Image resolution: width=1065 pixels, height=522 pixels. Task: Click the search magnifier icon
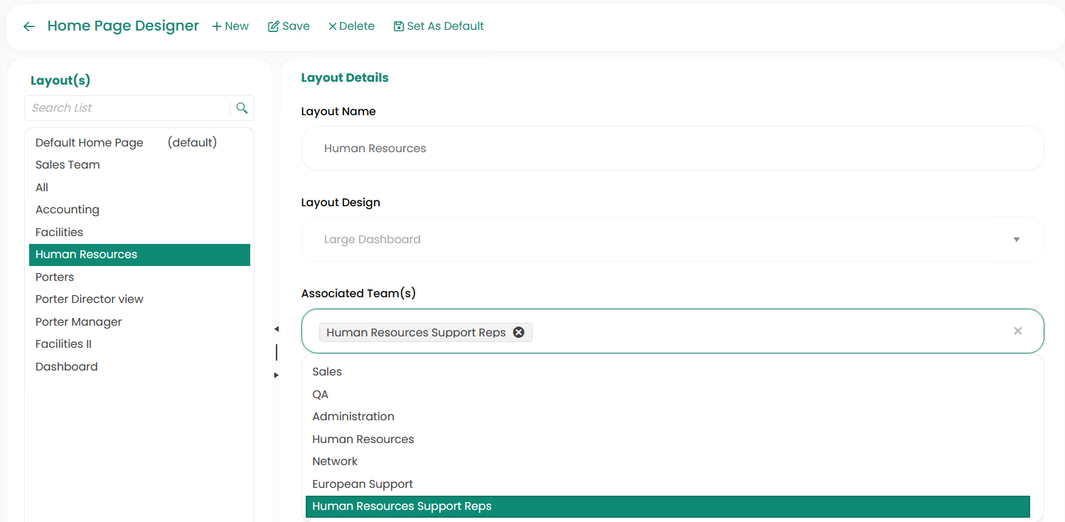[x=242, y=108]
